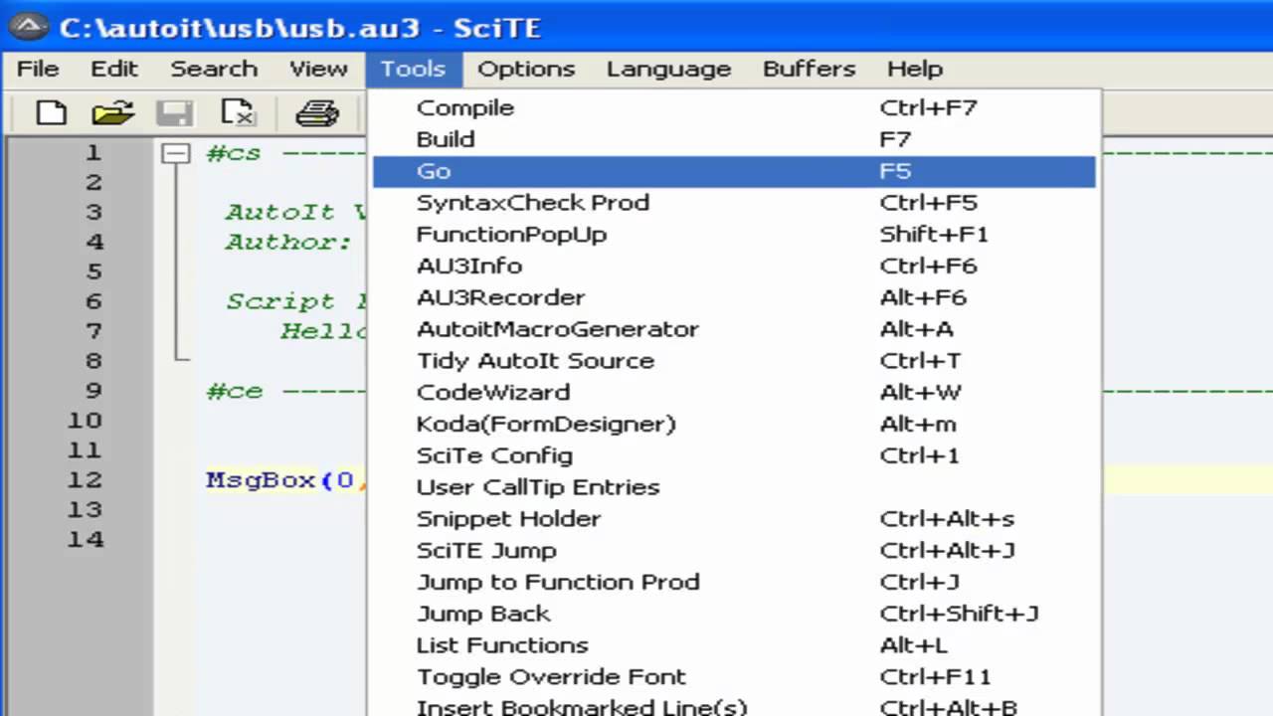This screenshot has width=1273, height=716.
Task: Launch AU3Recorder from the menu
Action: tap(500, 297)
